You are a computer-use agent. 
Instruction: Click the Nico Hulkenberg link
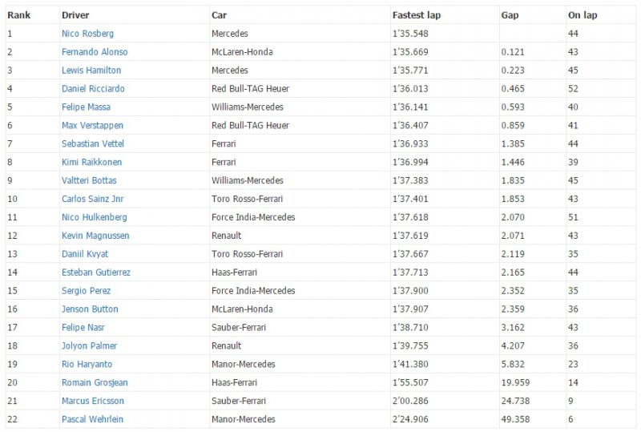94,217
